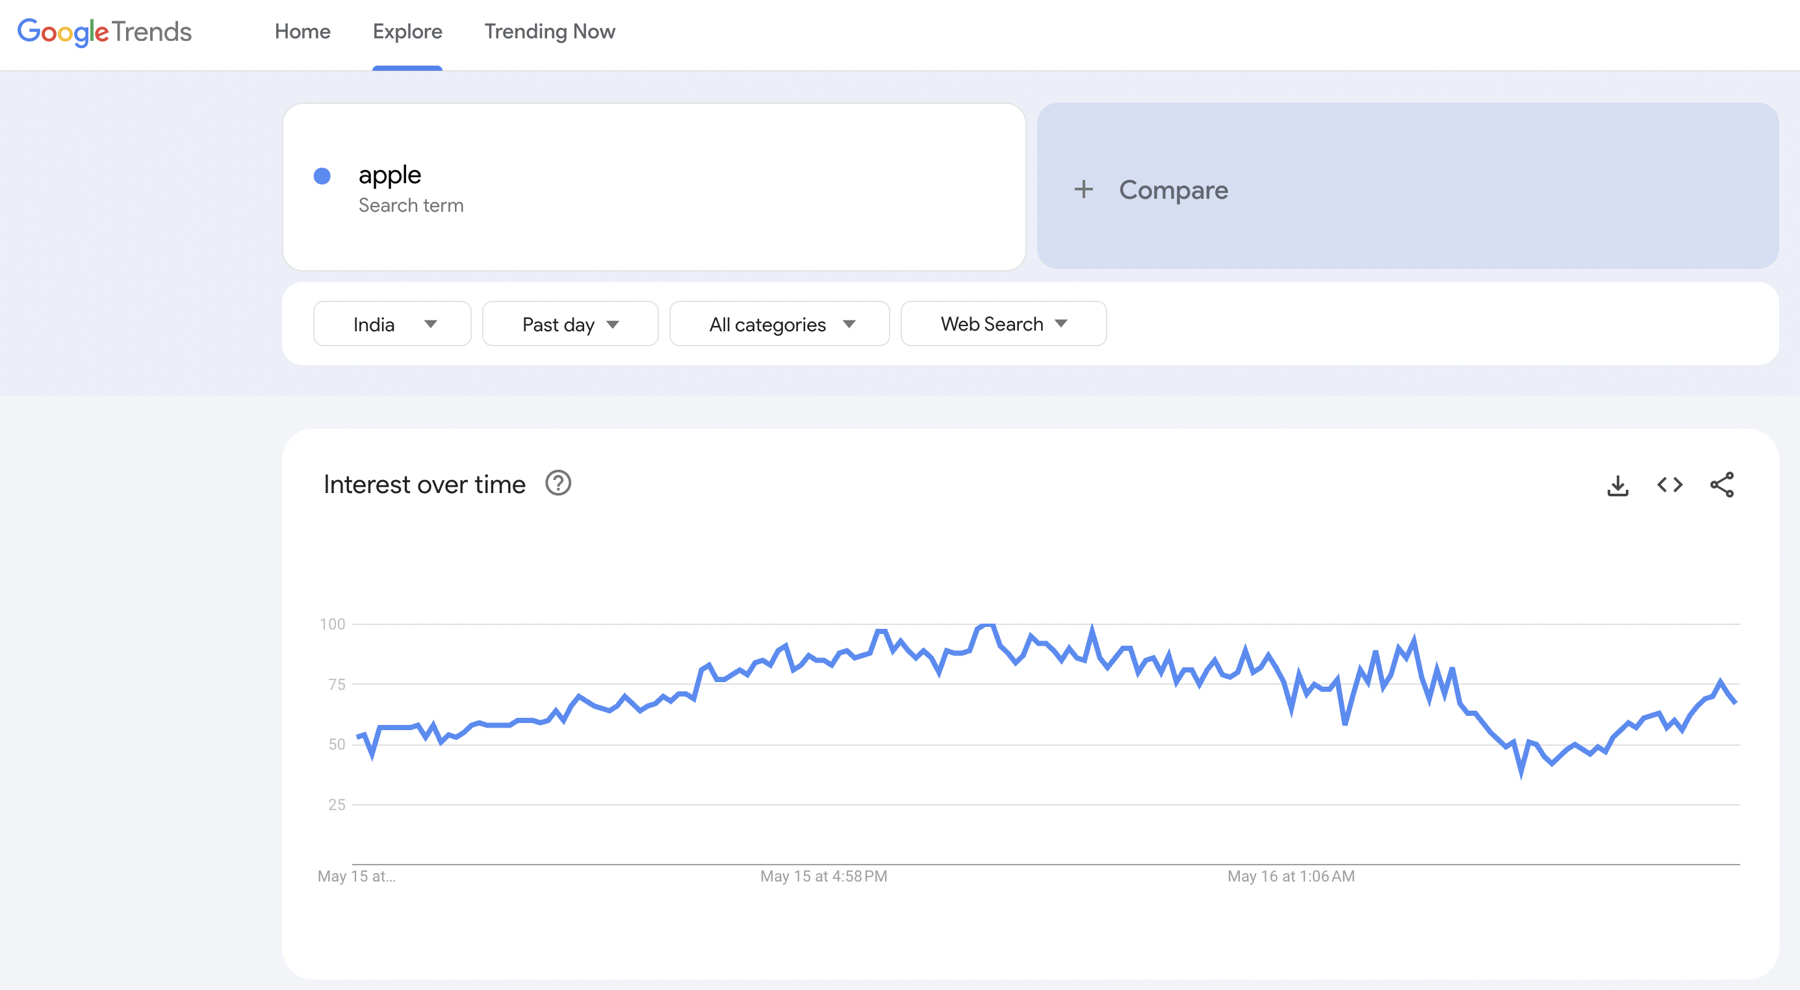Add a comparison term with Compare
Image resolution: width=1800 pixels, height=990 pixels.
(1408, 186)
